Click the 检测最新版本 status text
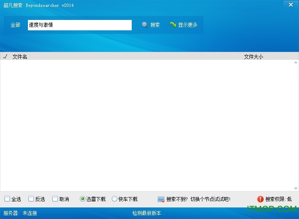 pyautogui.click(x=149, y=213)
